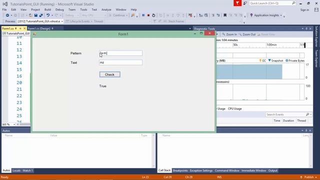This screenshot has height=180, width=320.
Task: Toggle Private Bytes series in the memory graph
Action: (295, 60)
